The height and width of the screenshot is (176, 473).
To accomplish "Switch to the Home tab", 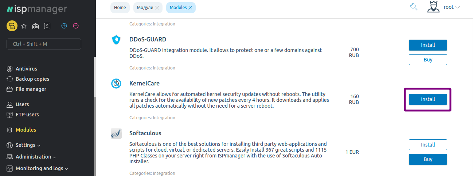I will (120, 7).
